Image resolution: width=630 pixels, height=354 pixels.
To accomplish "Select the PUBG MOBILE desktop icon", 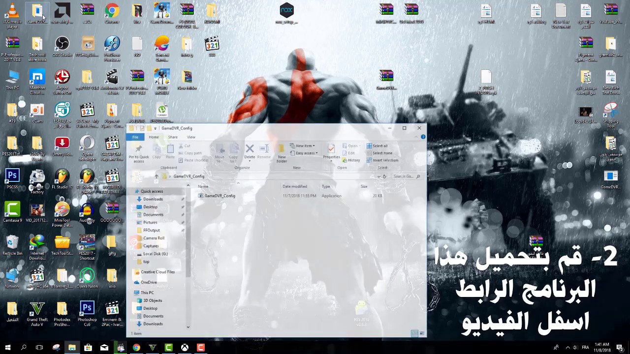I will tap(162, 82).
